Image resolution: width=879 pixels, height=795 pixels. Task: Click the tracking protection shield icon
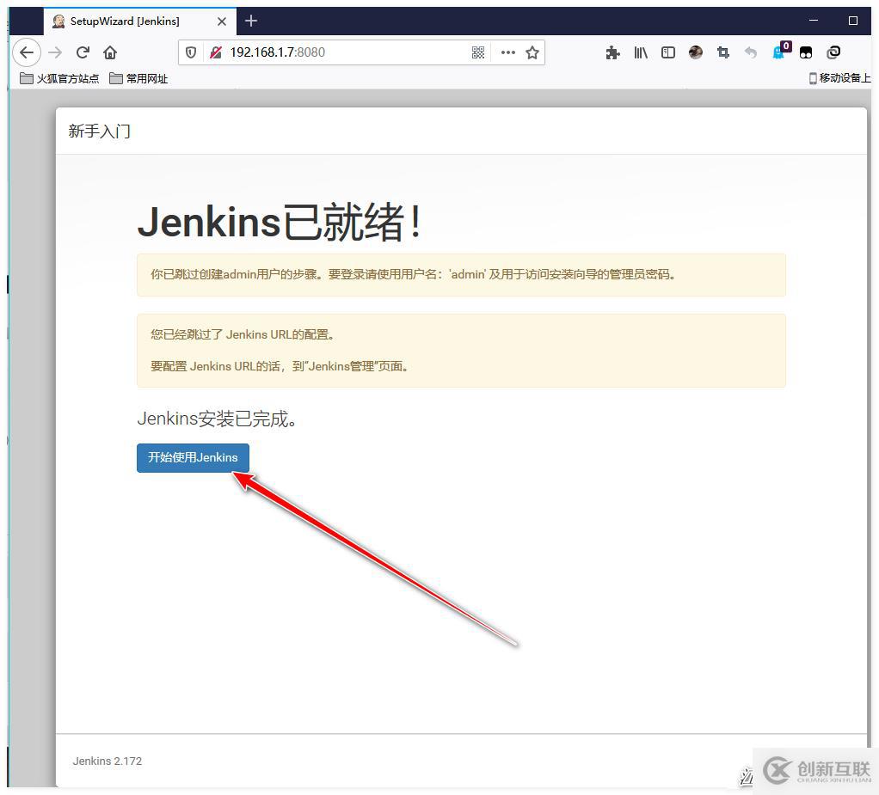[x=191, y=52]
